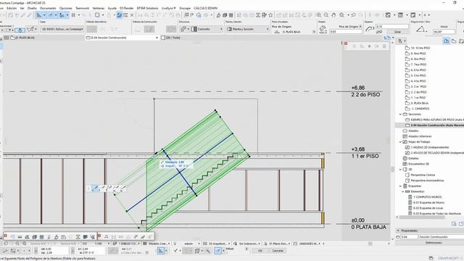This screenshot has height=261, width=464.
Task: Select Perspectiva Cónica view
Action: pos(423,175)
